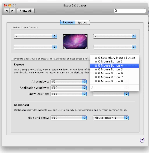Image resolution: width=149 pixels, height=153 pixels.
Task: Open the Mouse Button 3 Dashboard dropdown
Action: click(x=111, y=118)
